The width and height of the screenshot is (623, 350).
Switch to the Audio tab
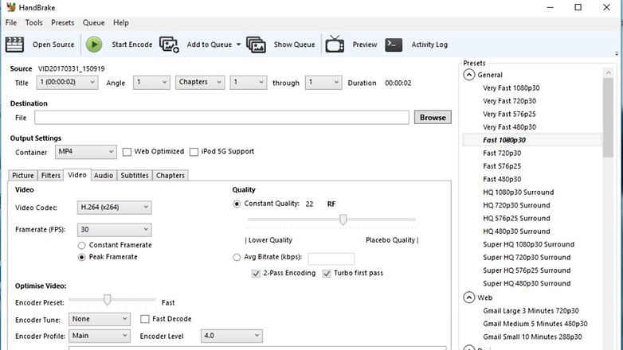click(104, 175)
